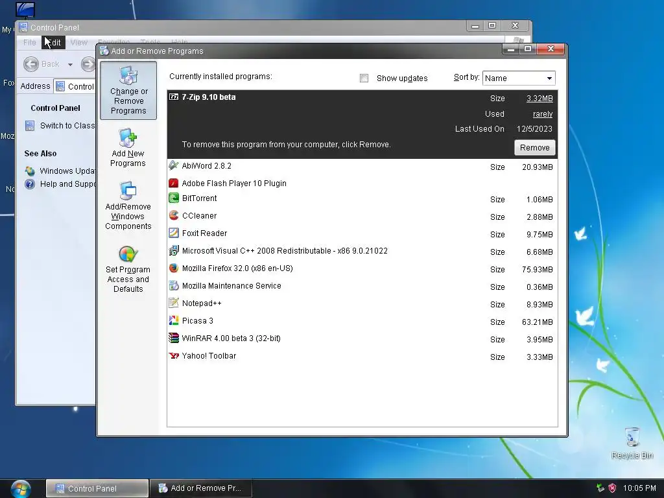Click the Help and Support question icon
664x498 pixels.
pyautogui.click(x=30, y=184)
